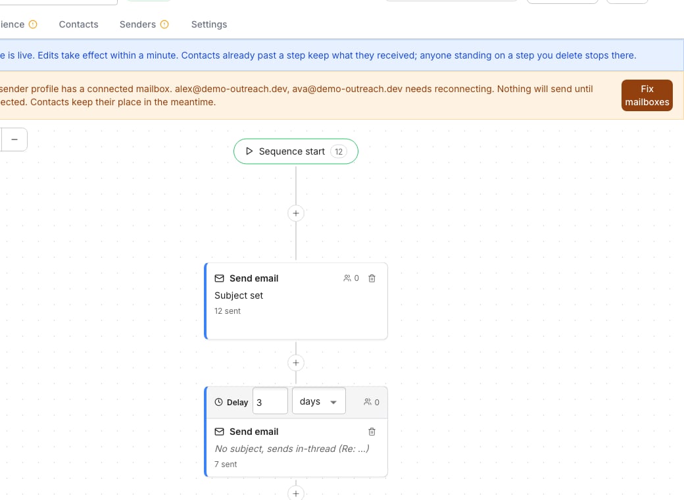
Task: Click No subject, sends in-thread text
Action: click(292, 449)
